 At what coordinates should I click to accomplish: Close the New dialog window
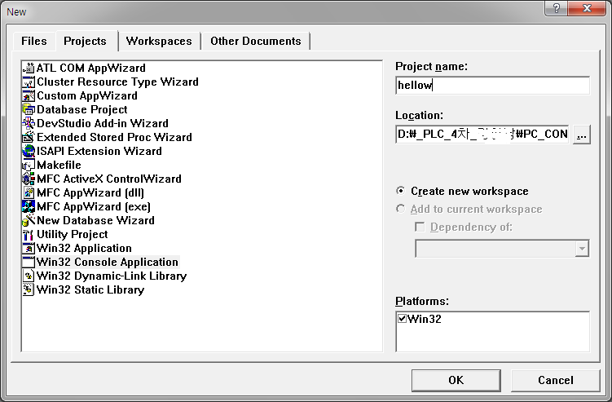pos(587,8)
